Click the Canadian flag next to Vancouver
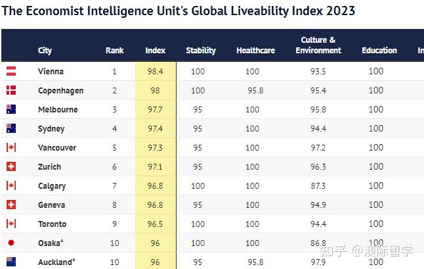 click(11, 147)
